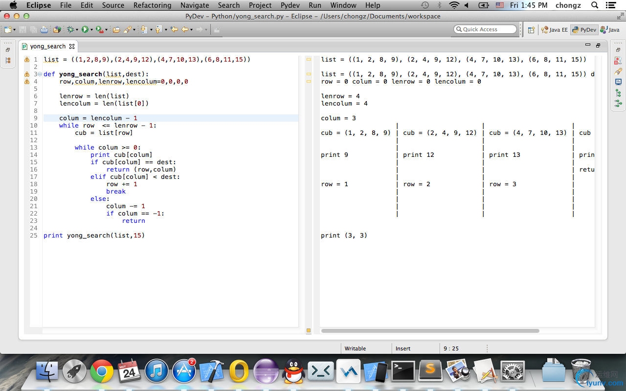Open Google Chrome from the Dock
The image size is (626, 391).
coord(102,372)
